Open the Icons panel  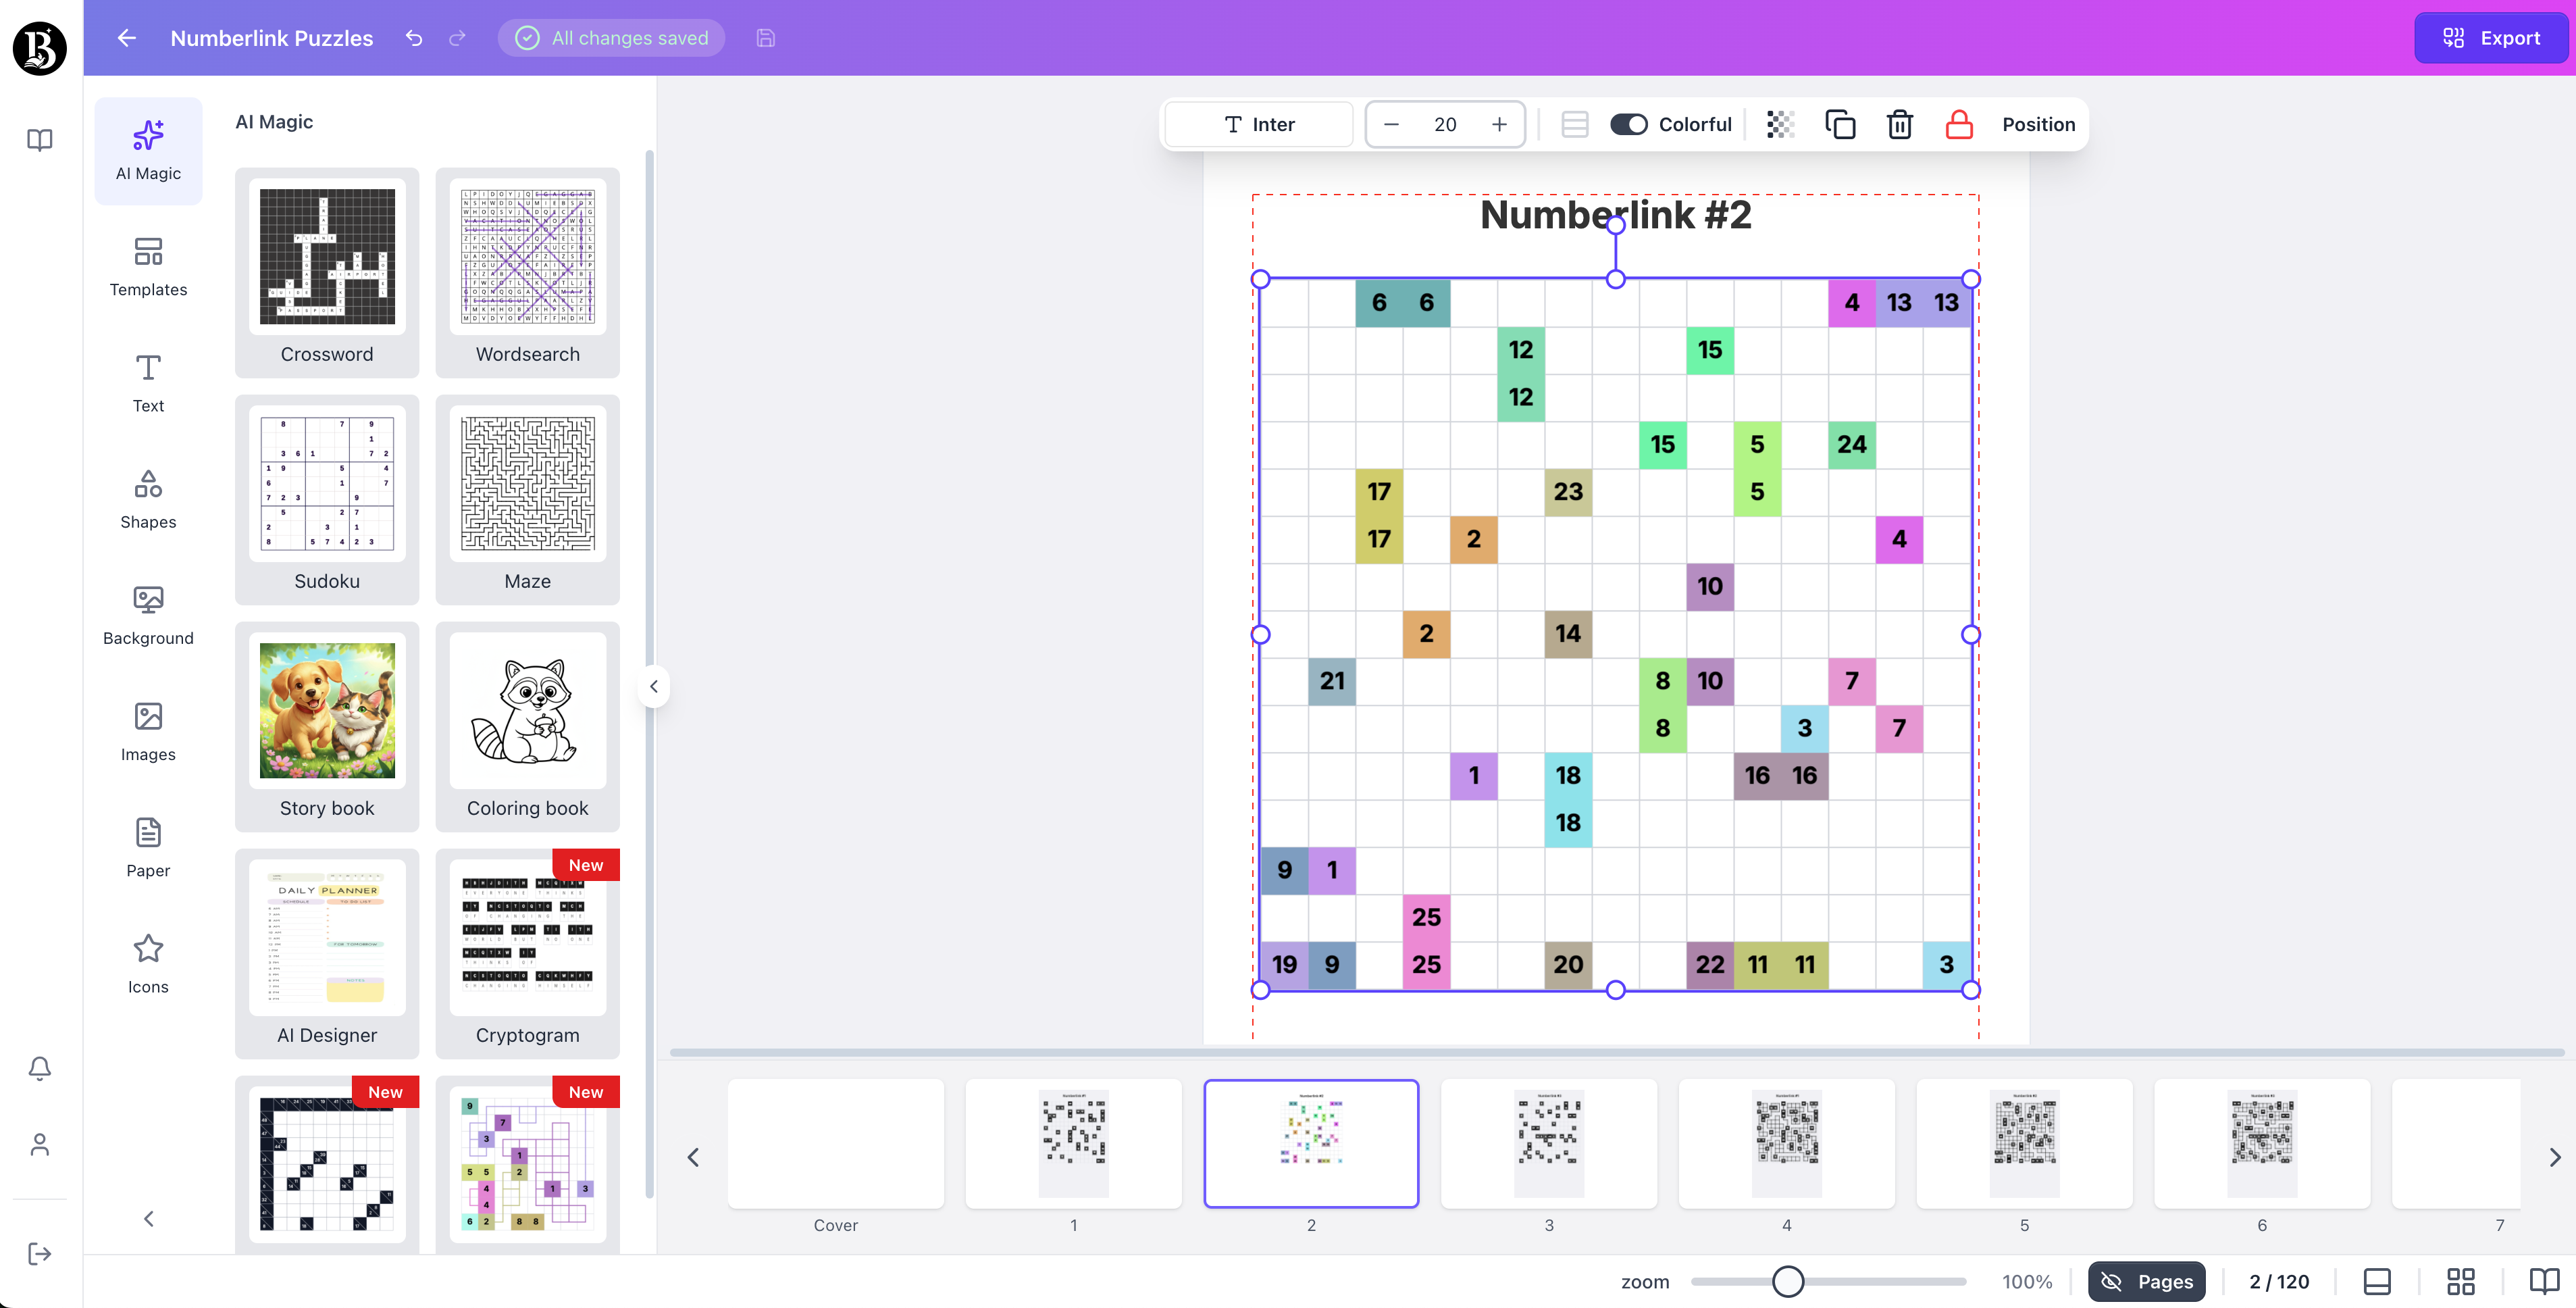[x=148, y=961]
